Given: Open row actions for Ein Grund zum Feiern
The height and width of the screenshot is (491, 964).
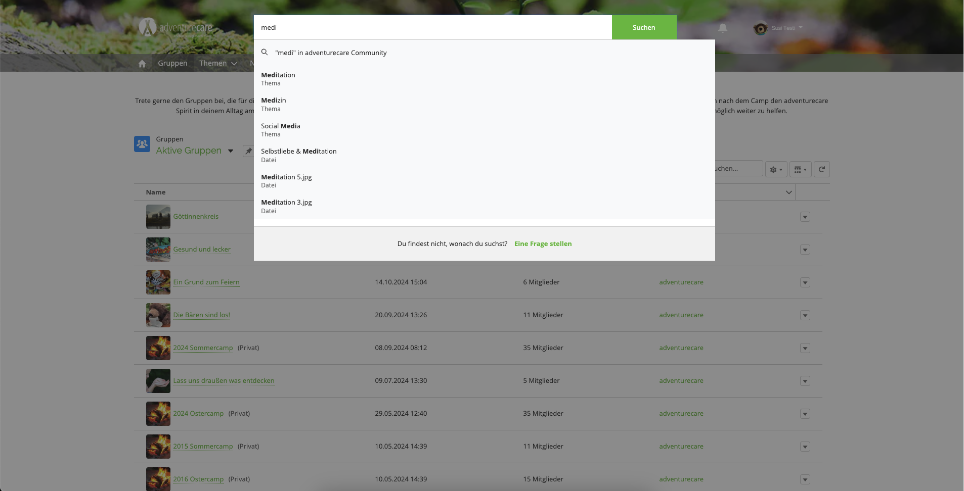Looking at the screenshot, I should (x=805, y=282).
